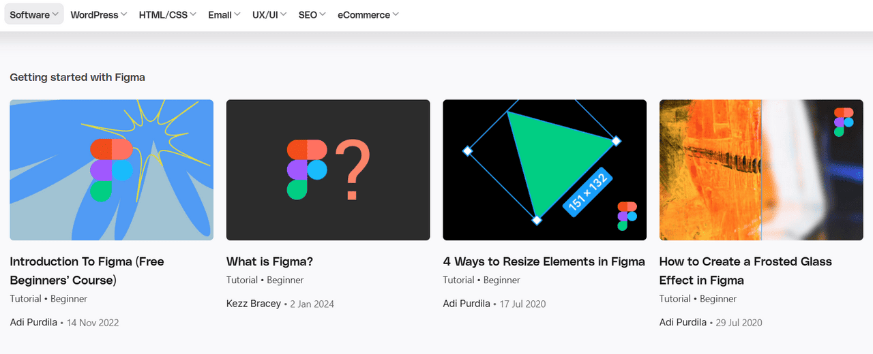The height and width of the screenshot is (354, 873).
Task: Expand the SEO menu
Action: coord(312,14)
